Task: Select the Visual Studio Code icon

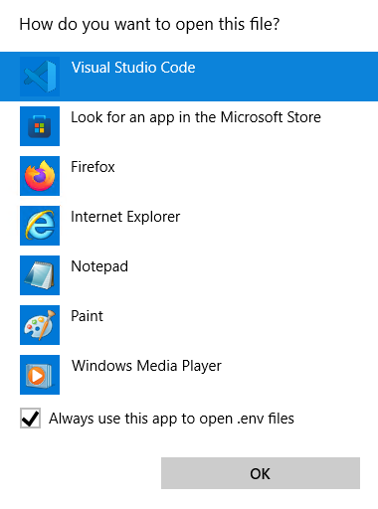Action: pos(40,77)
